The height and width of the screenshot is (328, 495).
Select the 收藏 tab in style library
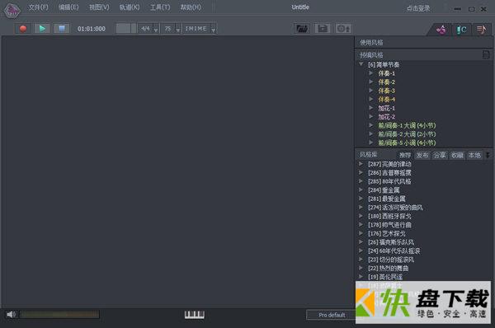pyautogui.click(x=457, y=155)
